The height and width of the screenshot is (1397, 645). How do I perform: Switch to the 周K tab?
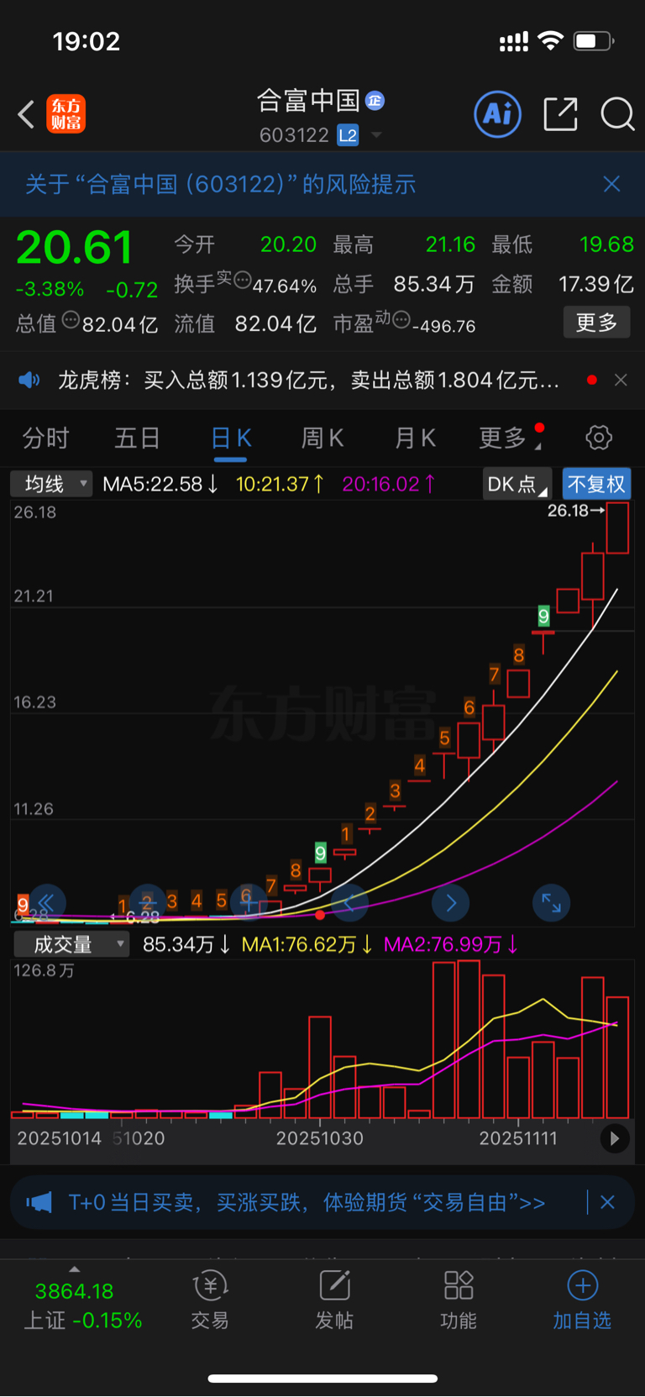[322, 438]
